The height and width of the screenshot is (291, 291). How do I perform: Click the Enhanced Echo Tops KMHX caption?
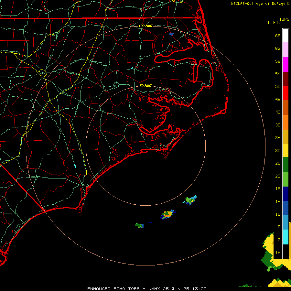[147, 289]
